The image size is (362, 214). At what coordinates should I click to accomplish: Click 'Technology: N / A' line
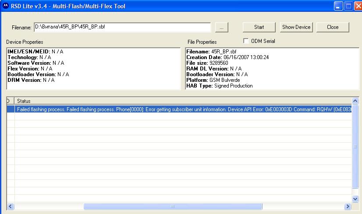[29, 57]
